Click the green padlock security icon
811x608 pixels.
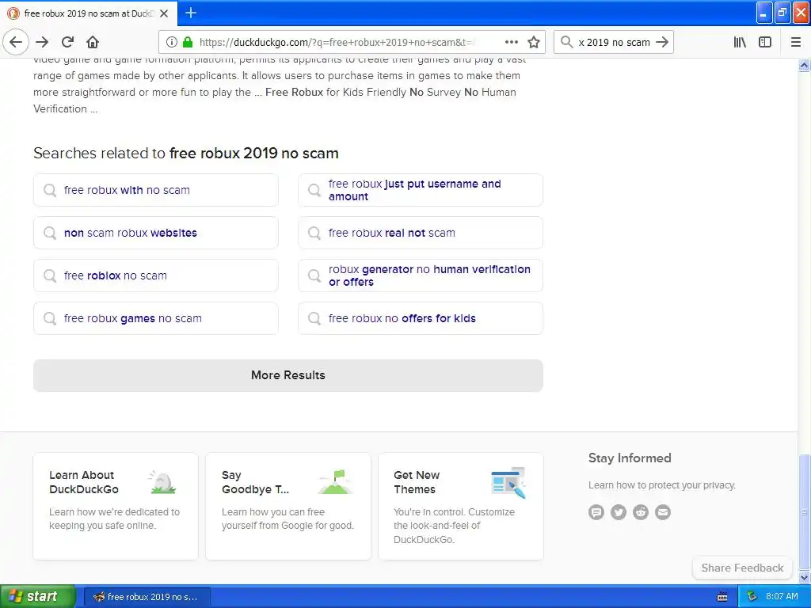click(188, 42)
